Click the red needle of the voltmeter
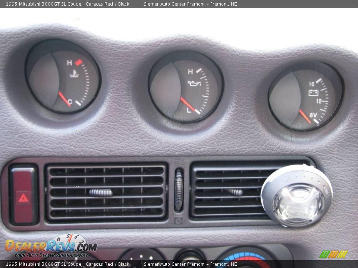The height and width of the screenshot is (268, 358). point(305,116)
